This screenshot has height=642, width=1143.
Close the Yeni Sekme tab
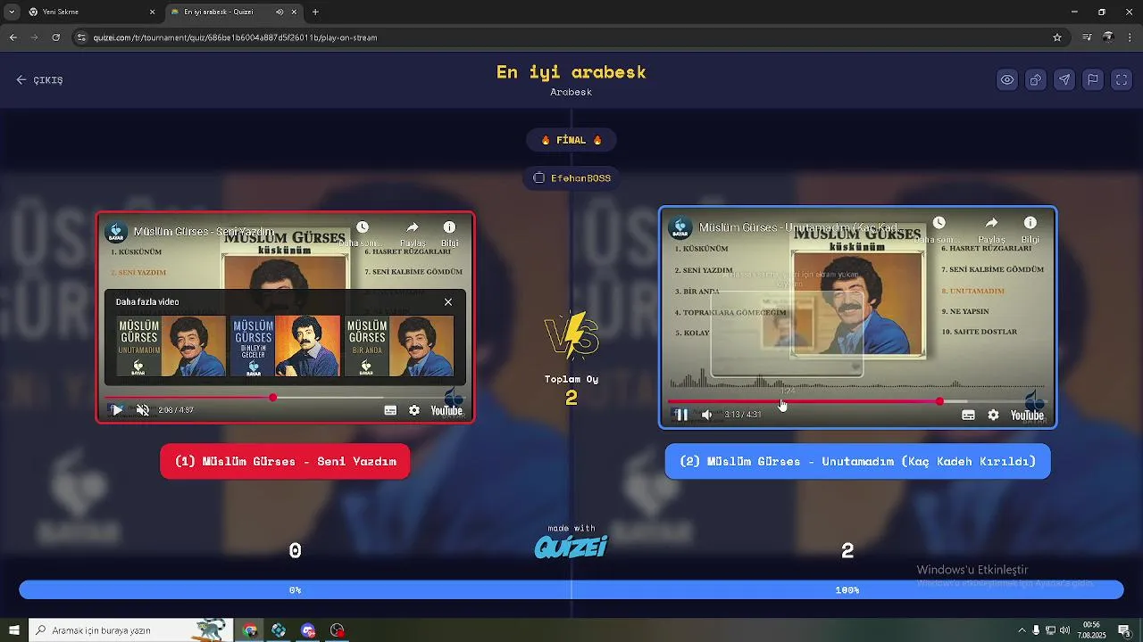152,12
